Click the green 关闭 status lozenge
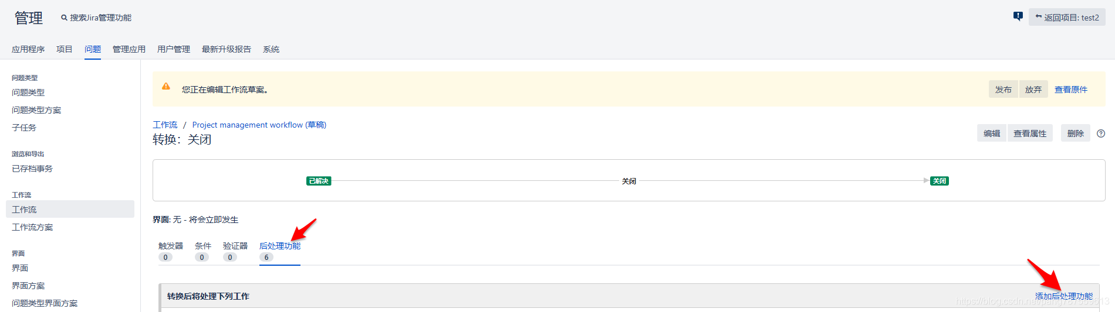This screenshot has height=312, width=1115. coord(940,181)
